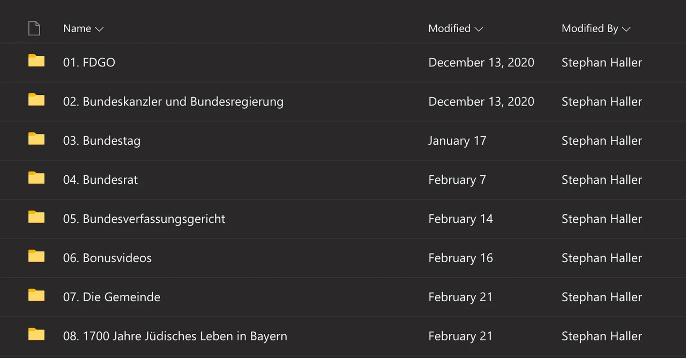The width and height of the screenshot is (686, 358).
Task: Open the 05. Bundesverfassungsgericht folder link
Action: [144, 219]
